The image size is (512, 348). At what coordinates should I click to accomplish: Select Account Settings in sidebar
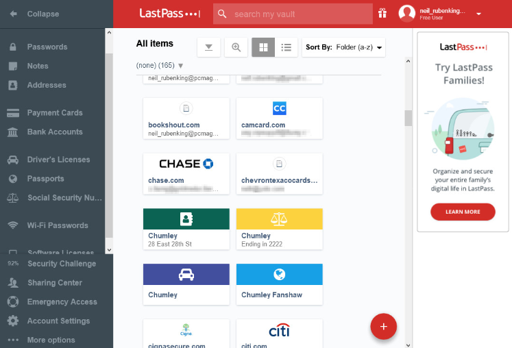click(x=58, y=321)
